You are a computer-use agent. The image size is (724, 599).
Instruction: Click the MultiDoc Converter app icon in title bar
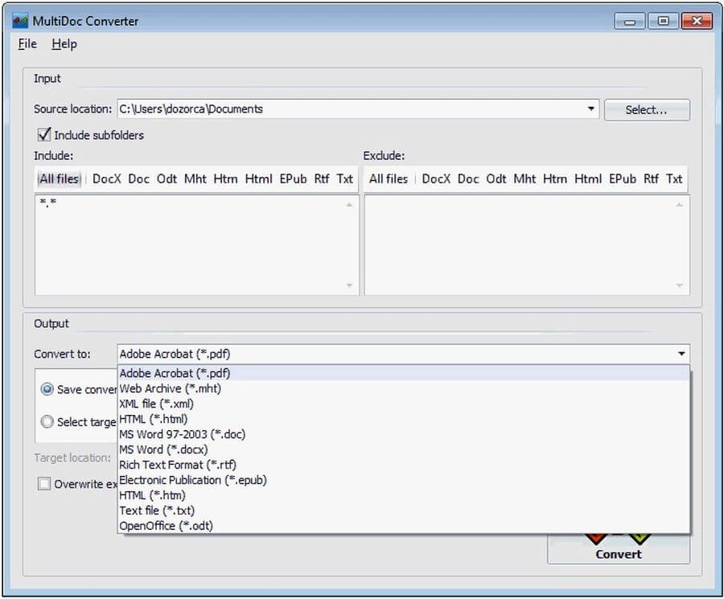coord(20,21)
